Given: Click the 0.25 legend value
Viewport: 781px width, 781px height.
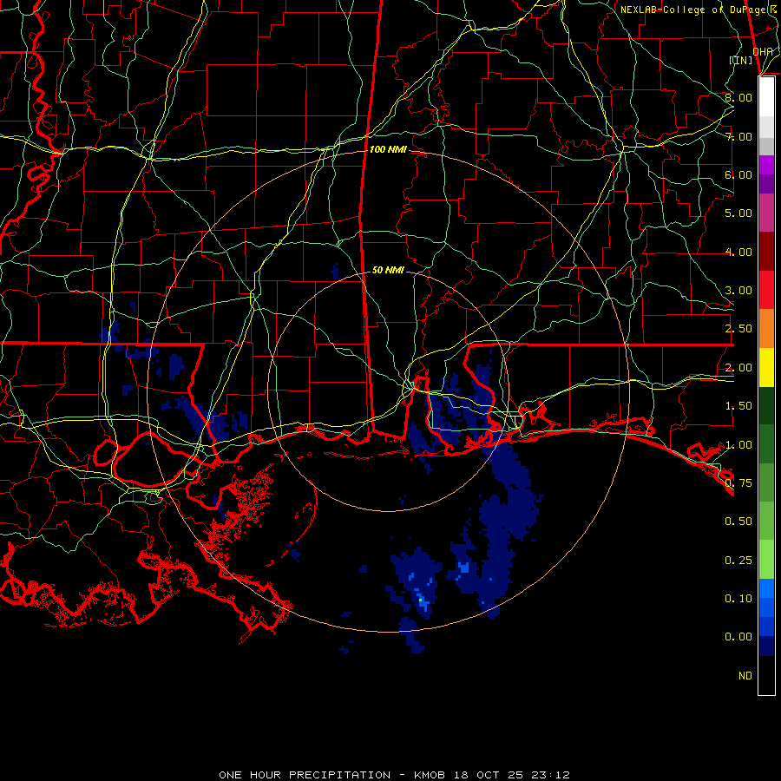Looking at the screenshot, I should point(738,561).
